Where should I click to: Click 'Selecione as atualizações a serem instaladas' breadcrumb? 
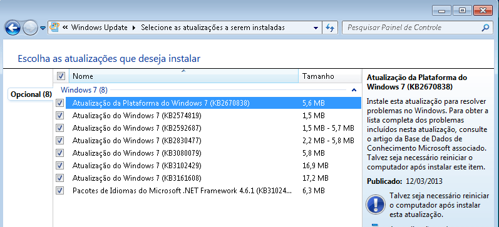(x=213, y=28)
